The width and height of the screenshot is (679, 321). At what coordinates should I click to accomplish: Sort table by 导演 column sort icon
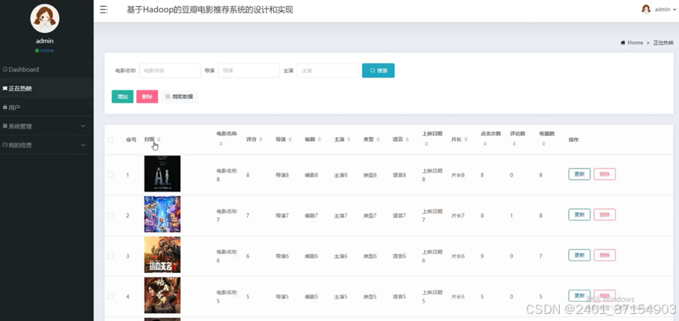(290, 140)
